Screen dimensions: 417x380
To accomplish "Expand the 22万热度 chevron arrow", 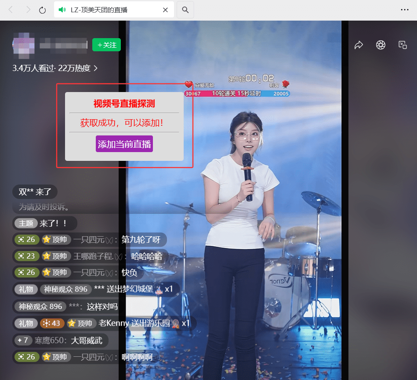I will click(x=96, y=68).
